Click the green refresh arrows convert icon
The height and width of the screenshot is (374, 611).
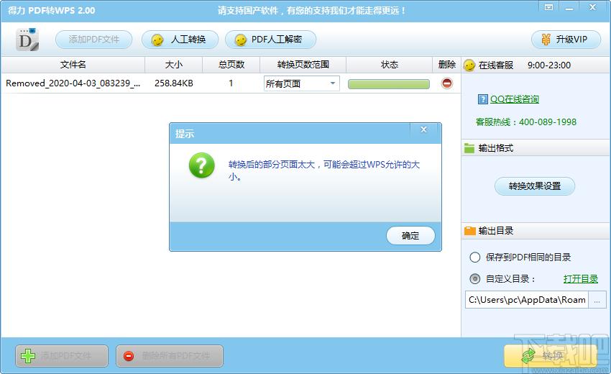(x=529, y=356)
